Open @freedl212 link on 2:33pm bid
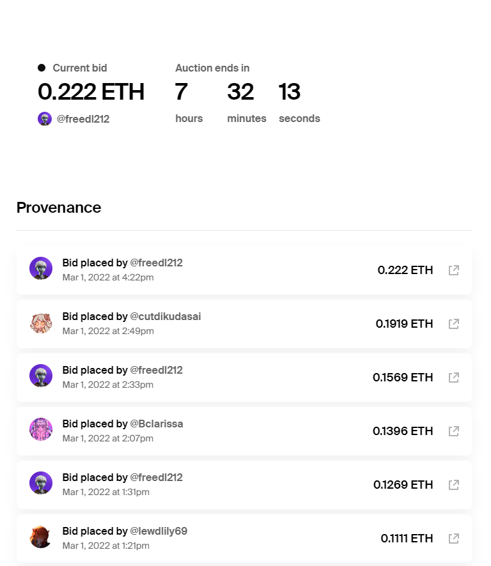 [157, 371]
